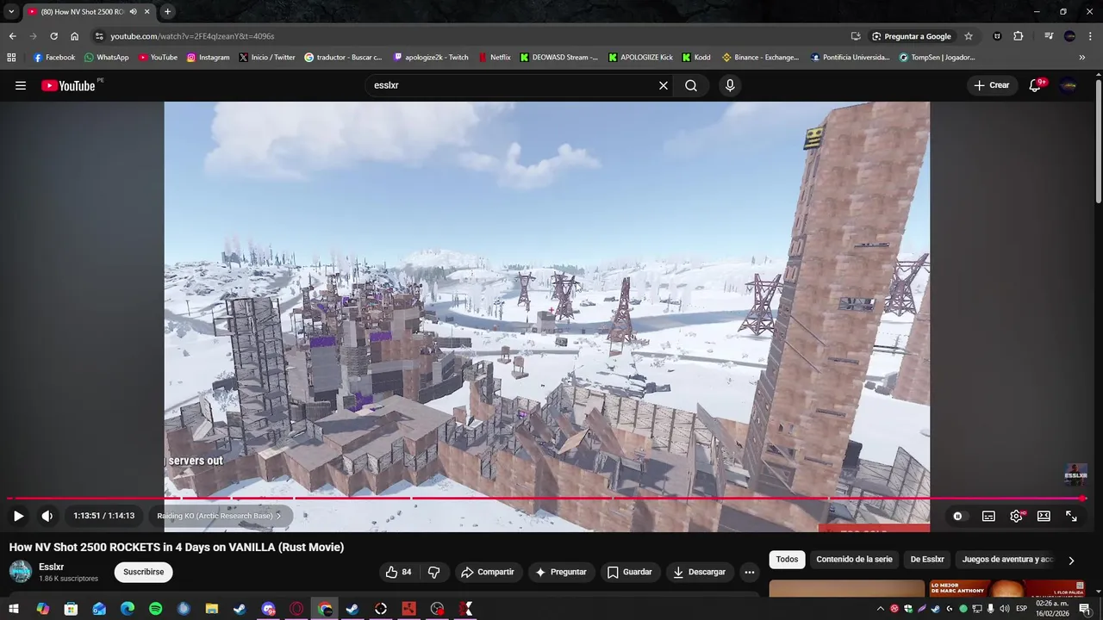Open the tab search dropdown arrow
The height and width of the screenshot is (620, 1103).
(x=11, y=12)
